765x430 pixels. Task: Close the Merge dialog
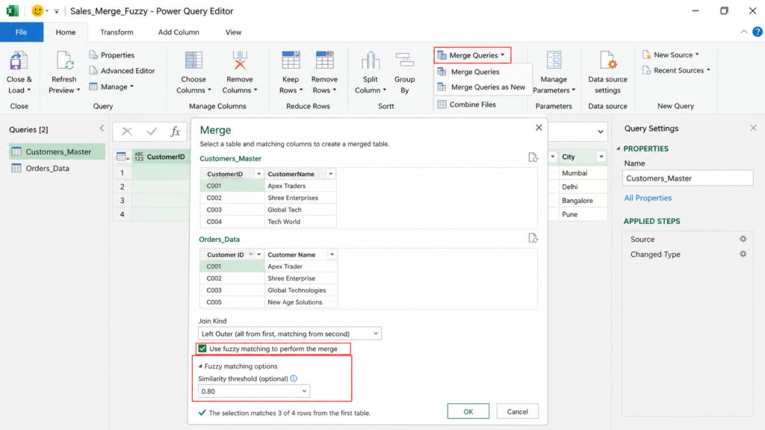tap(539, 128)
